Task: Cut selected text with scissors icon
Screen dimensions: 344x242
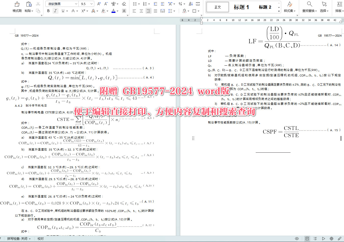Action: [x=38, y=4]
